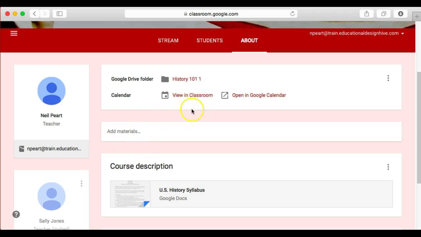Click the envelope email icon for Neil Peart
The width and height of the screenshot is (421, 237).
click(x=22, y=149)
